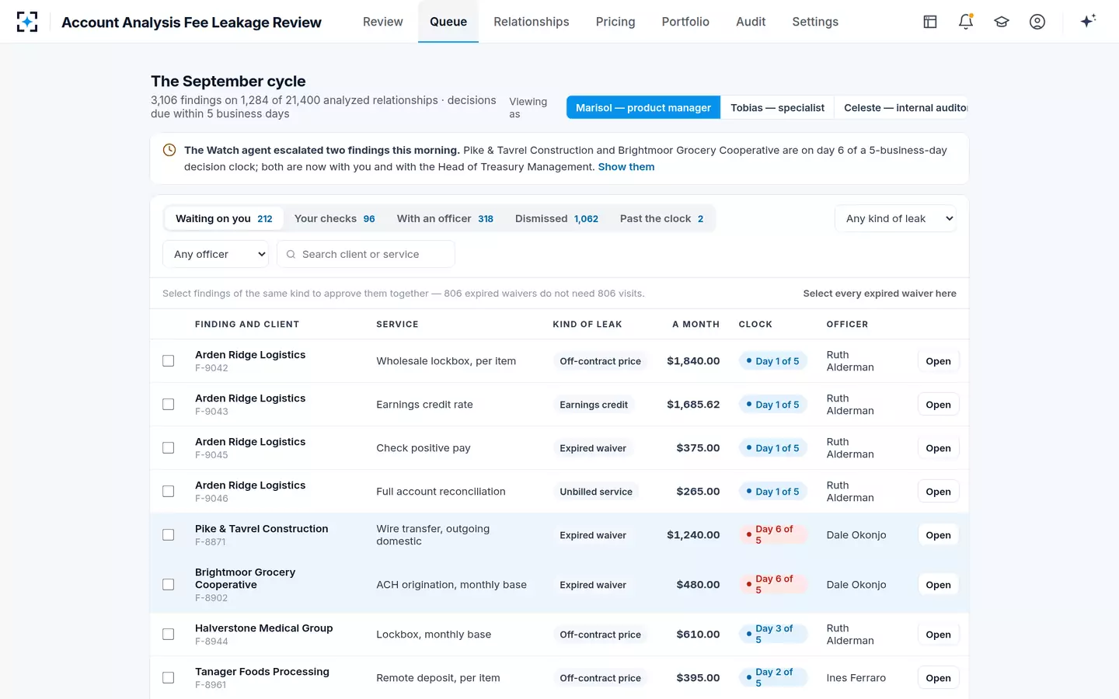The width and height of the screenshot is (1119, 699).
Task: Click the sparkle assistant icon
Action: click(1088, 21)
